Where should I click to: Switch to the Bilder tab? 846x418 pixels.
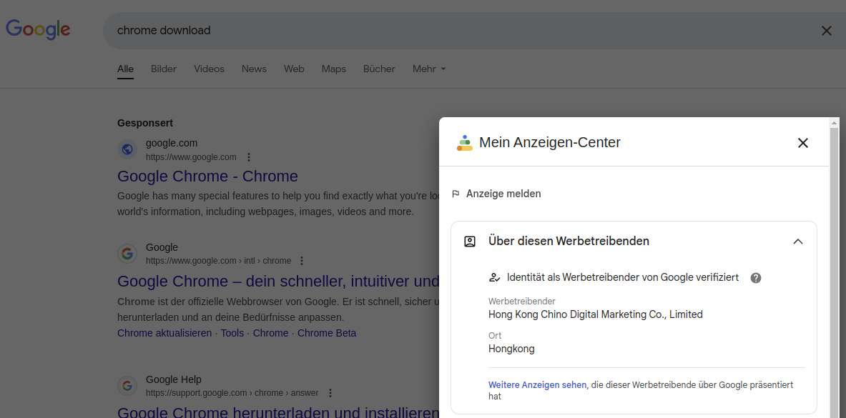click(164, 69)
